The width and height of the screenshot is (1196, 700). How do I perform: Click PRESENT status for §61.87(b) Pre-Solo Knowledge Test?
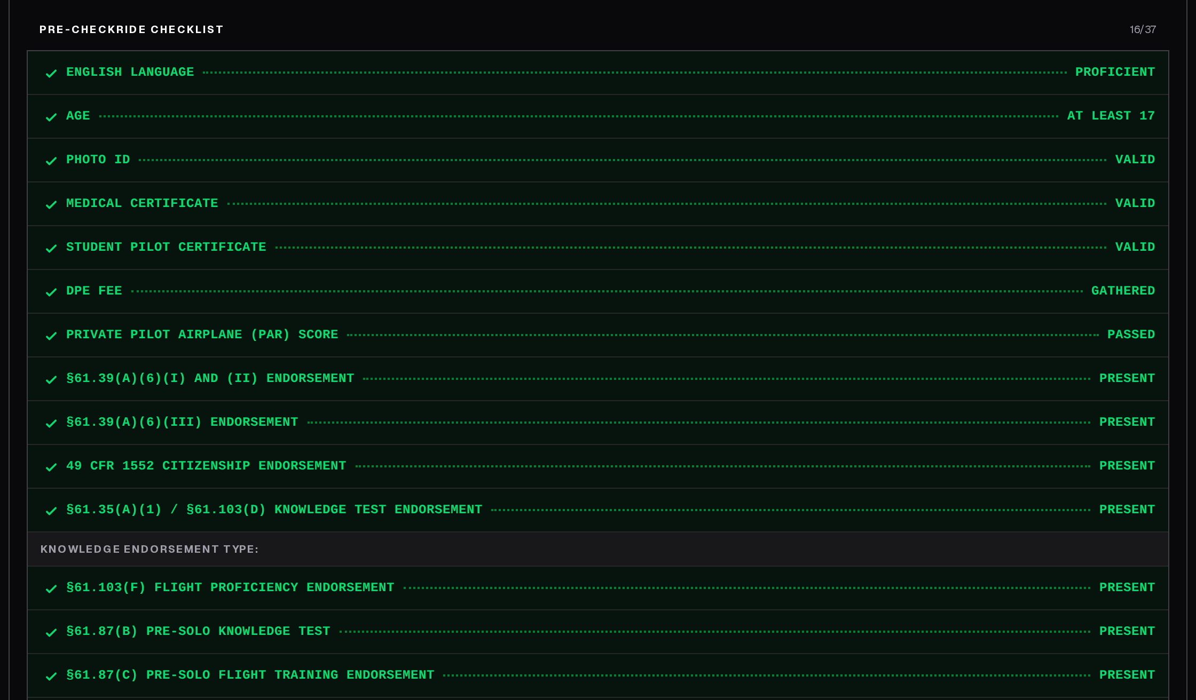pos(1127,631)
